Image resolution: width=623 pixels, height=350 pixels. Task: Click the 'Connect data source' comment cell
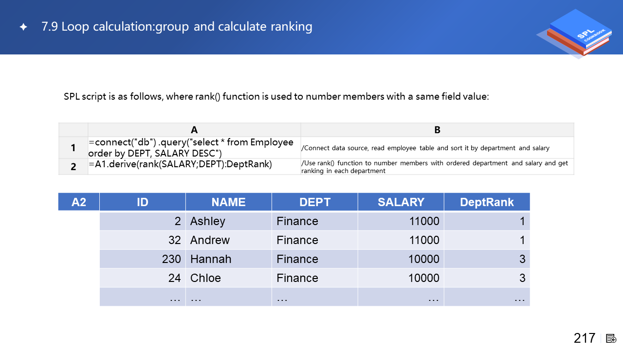coord(437,148)
